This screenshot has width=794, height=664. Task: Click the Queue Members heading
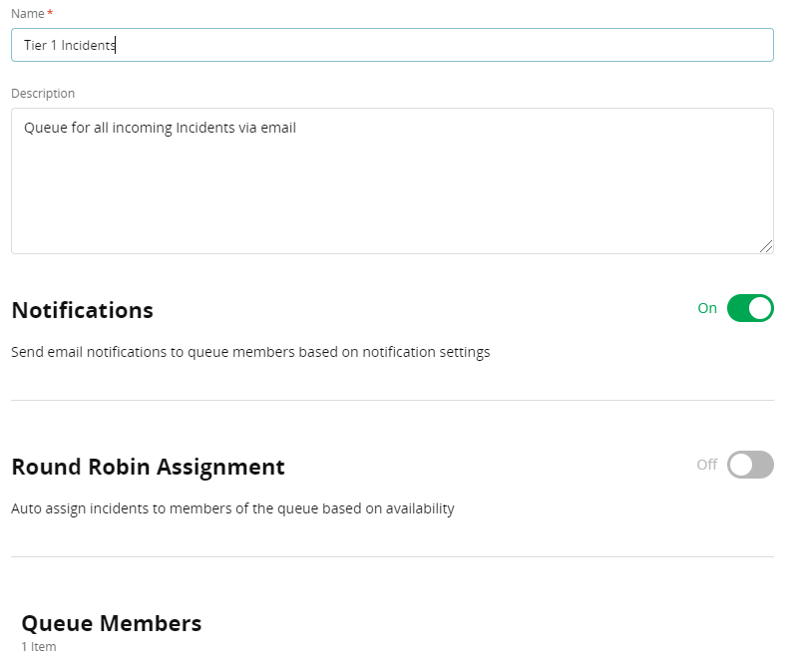point(111,623)
